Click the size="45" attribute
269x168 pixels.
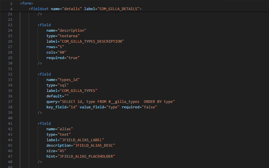click(x=56, y=151)
